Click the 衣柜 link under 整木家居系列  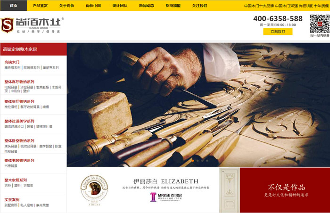[8, 185]
